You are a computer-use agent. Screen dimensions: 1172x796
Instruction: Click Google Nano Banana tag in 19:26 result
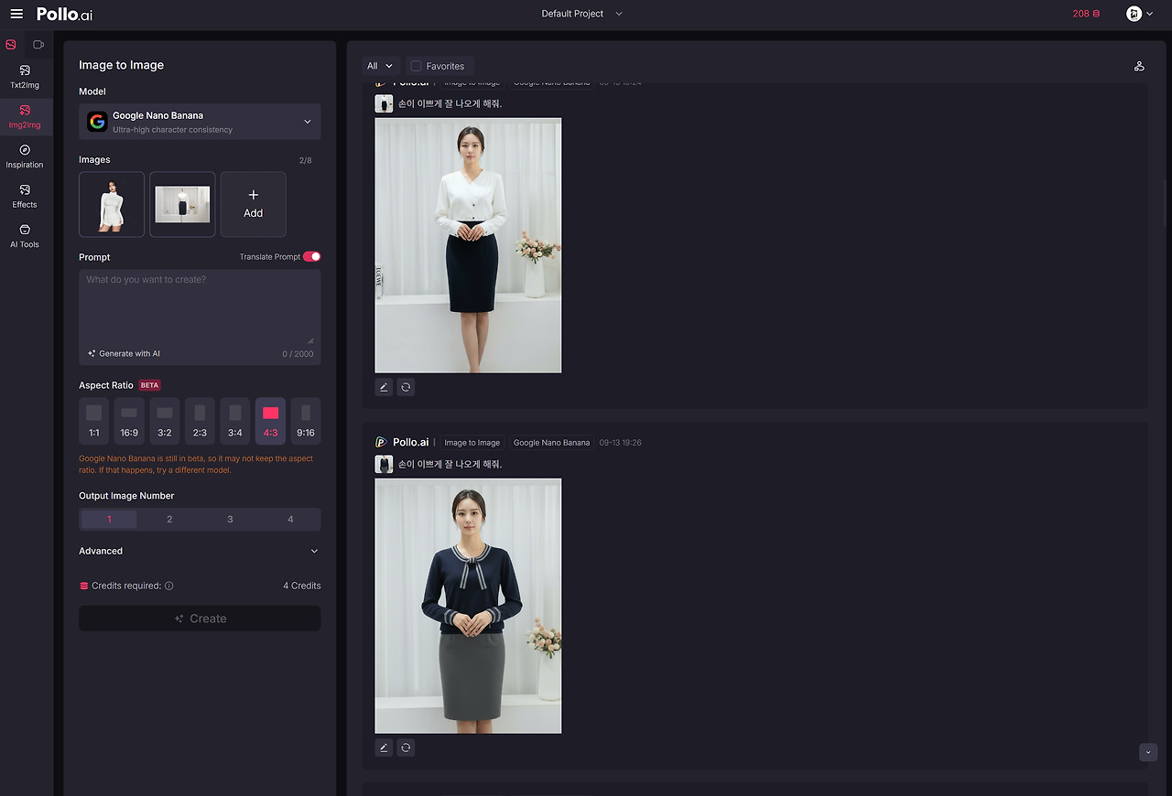point(551,443)
